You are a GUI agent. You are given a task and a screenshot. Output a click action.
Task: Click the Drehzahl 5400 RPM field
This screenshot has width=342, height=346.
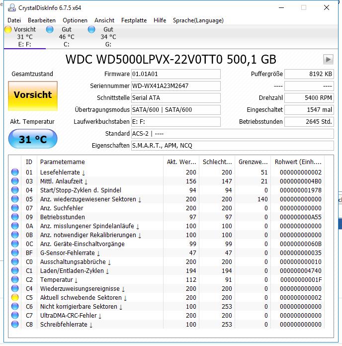point(309,98)
